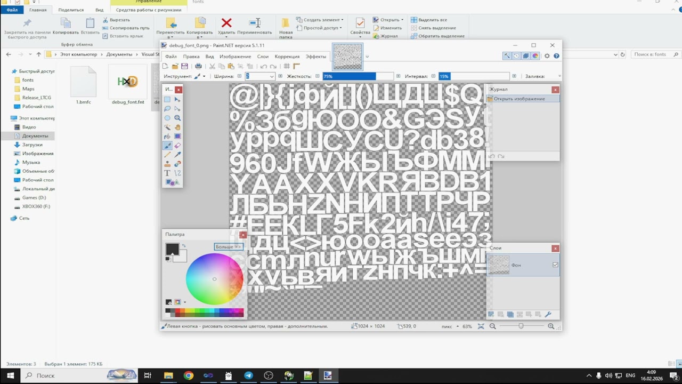
Task: Toggle the Layers window button
Action: pos(526,56)
